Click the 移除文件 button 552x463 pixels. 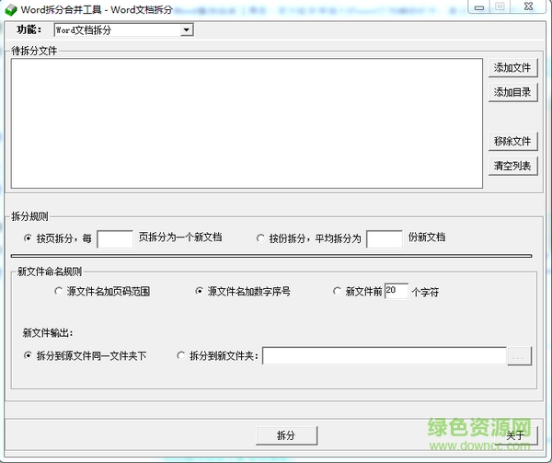coord(512,141)
